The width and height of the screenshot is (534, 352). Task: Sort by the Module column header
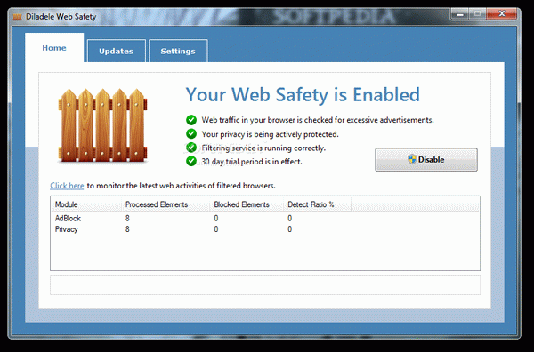coord(86,204)
